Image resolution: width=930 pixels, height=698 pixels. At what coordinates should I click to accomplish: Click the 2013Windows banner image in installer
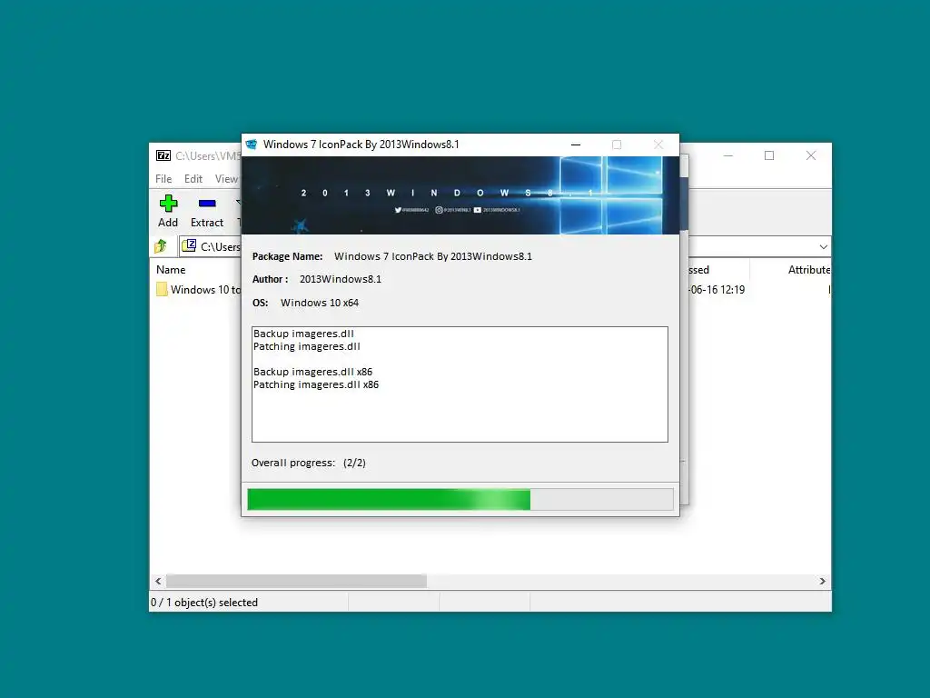460,195
